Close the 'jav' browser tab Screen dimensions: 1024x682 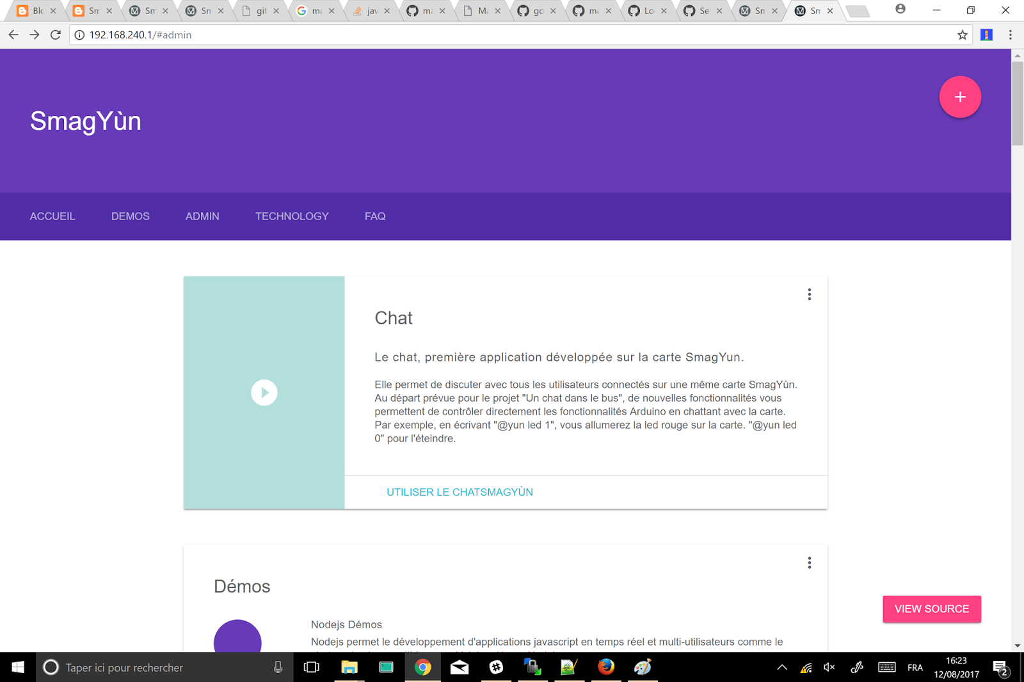(x=387, y=11)
